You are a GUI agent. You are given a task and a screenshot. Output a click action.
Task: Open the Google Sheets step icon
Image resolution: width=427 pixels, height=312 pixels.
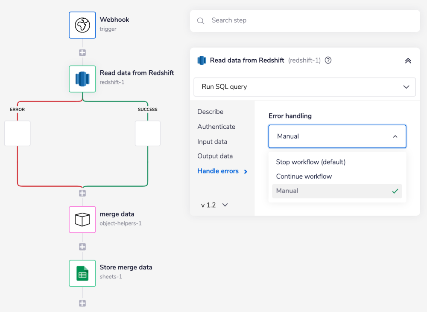pos(82,273)
